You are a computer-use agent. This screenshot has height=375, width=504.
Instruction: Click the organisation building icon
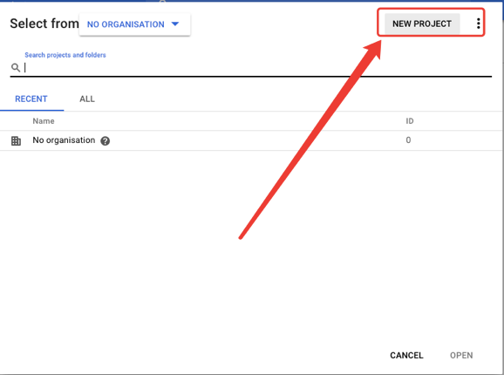16,140
